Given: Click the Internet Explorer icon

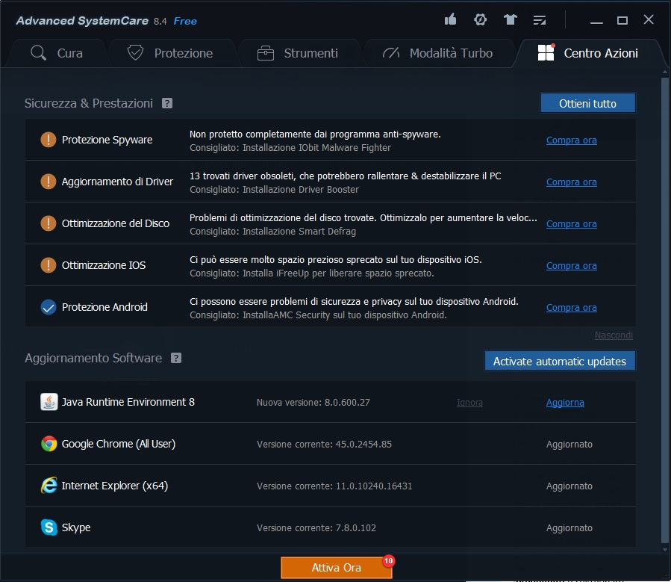Looking at the screenshot, I should (x=49, y=486).
